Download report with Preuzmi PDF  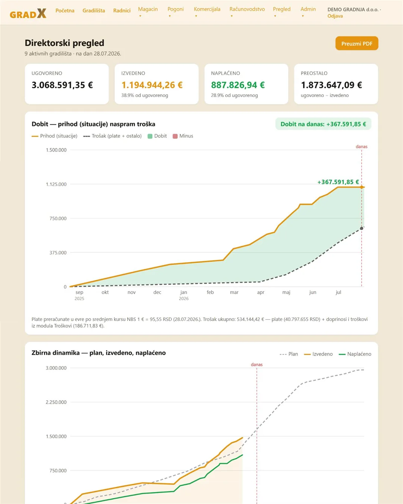(x=357, y=43)
